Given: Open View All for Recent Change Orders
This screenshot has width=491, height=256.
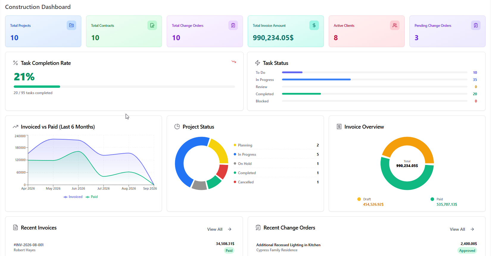Looking at the screenshot, I should (457, 229).
